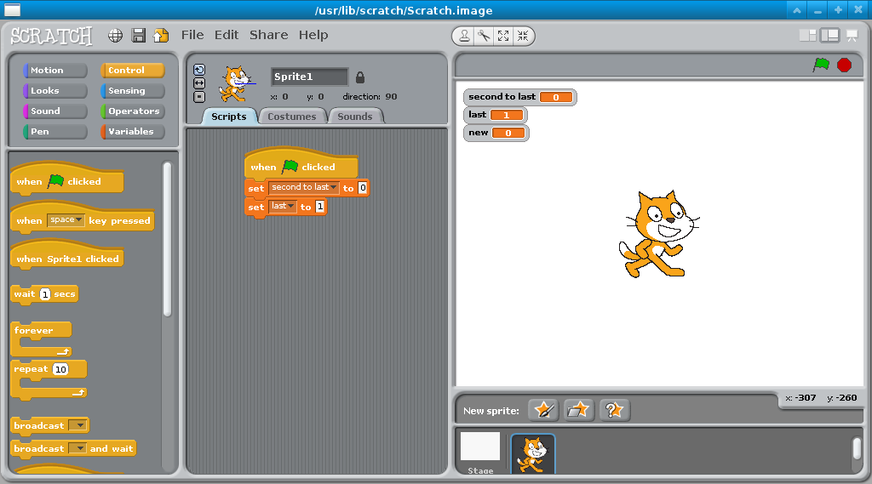Viewport: 872px width, 484px height.
Task: Expand the broadcast message dropdown
Action: [77, 425]
